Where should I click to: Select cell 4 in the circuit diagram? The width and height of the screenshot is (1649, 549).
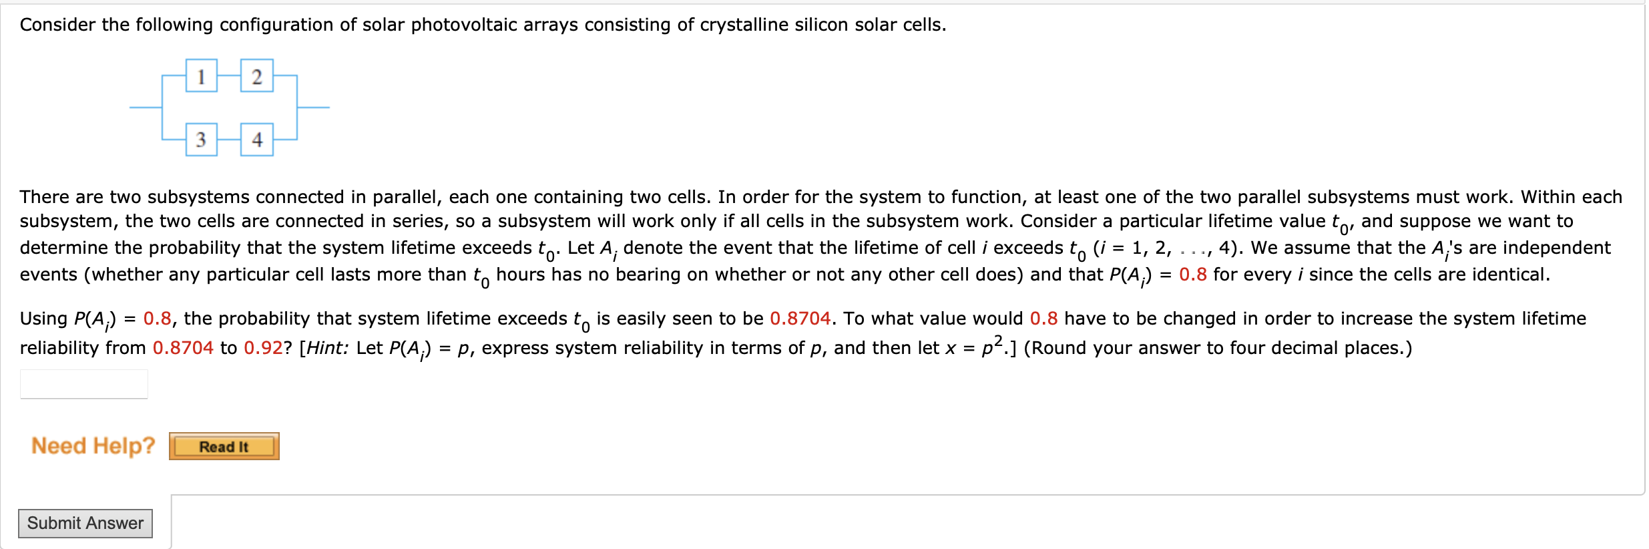[257, 140]
